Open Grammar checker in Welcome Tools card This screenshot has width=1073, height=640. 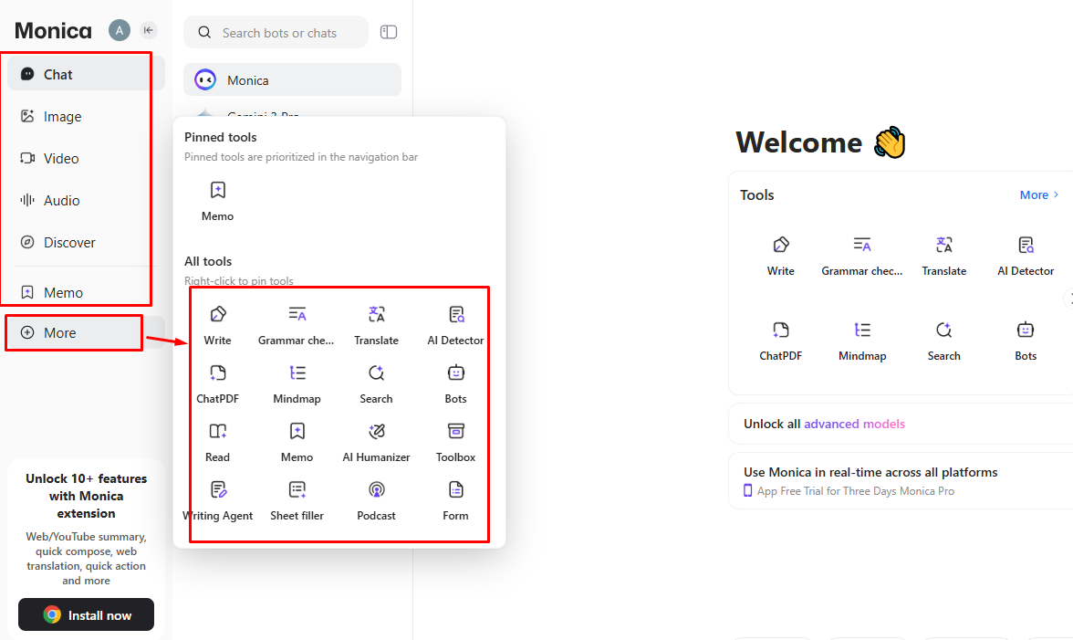pyautogui.click(x=862, y=256)
